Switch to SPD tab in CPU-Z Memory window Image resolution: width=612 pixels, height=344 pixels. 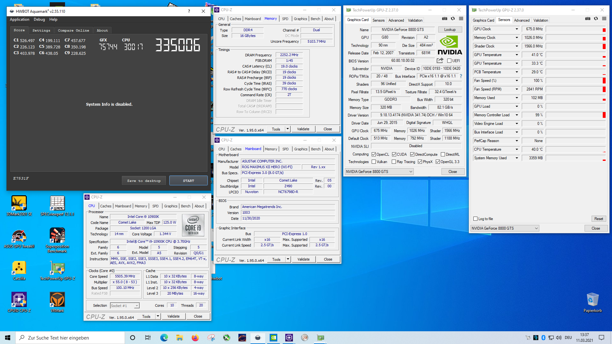pos(285,19)
